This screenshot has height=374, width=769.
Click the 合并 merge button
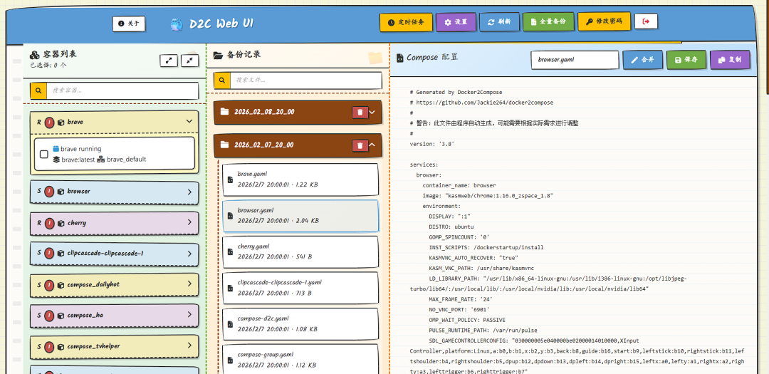point(642,60)
